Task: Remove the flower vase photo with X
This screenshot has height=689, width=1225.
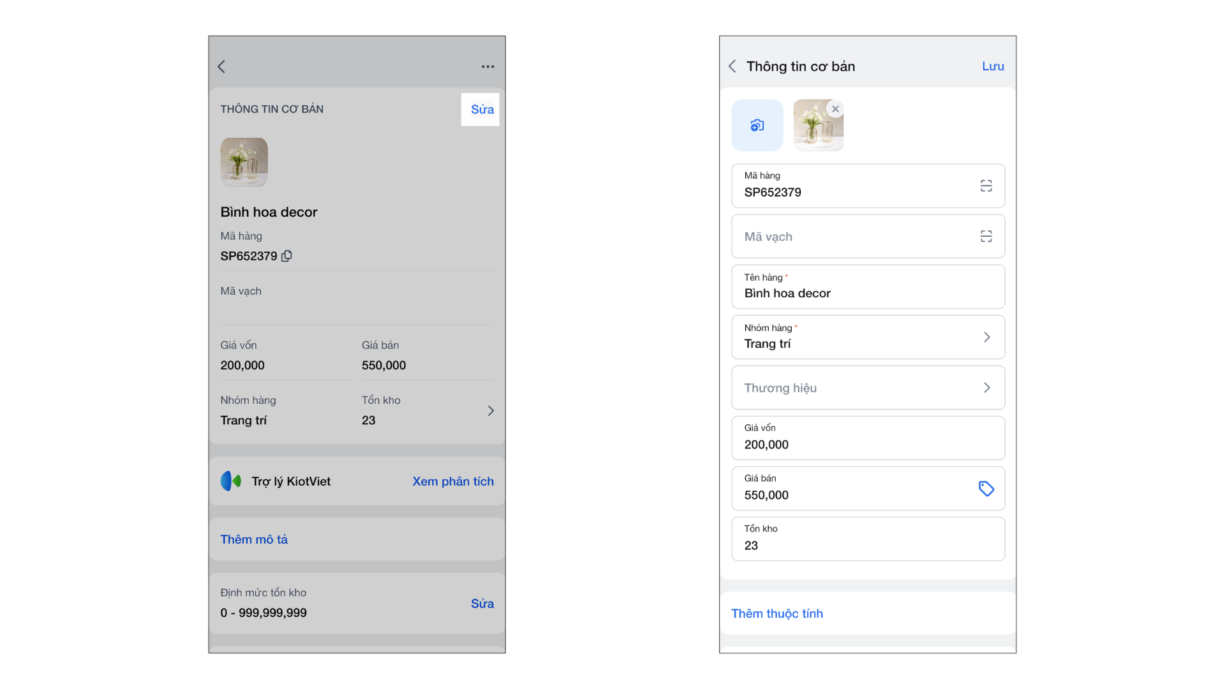Action: pos(835,109)
